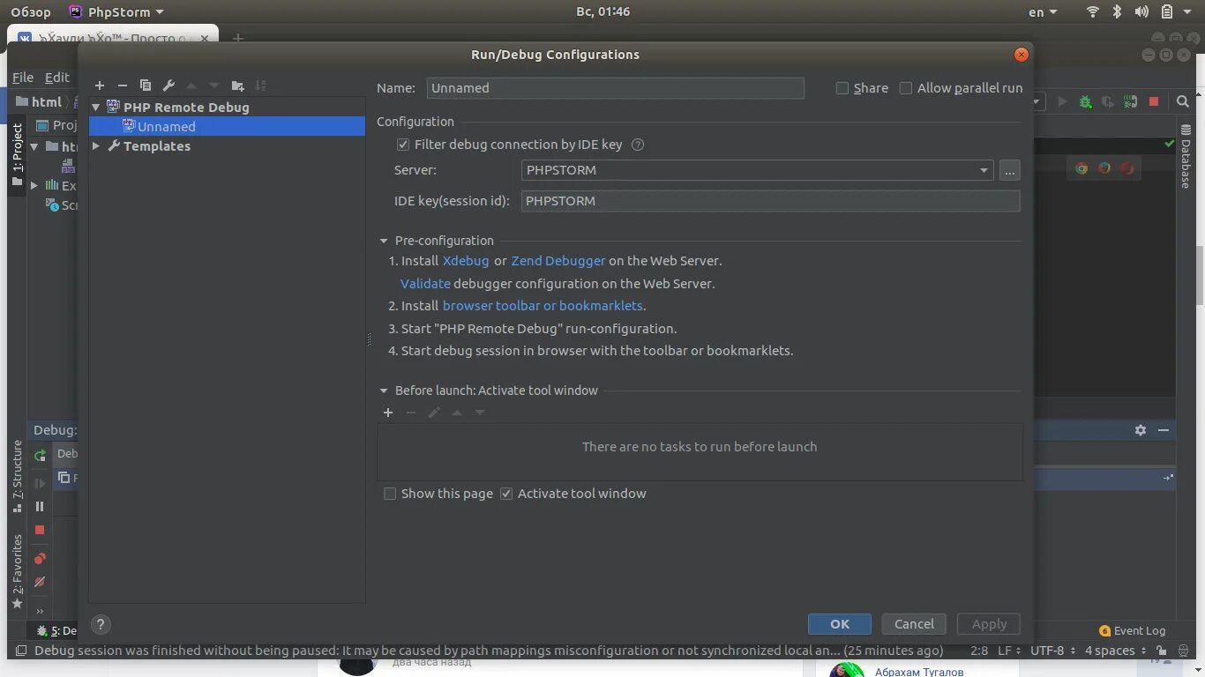The height and width of the screenshot is (677, 1205).
Task: Click the server browse ellipsis button
Action: coord(1010,170)
